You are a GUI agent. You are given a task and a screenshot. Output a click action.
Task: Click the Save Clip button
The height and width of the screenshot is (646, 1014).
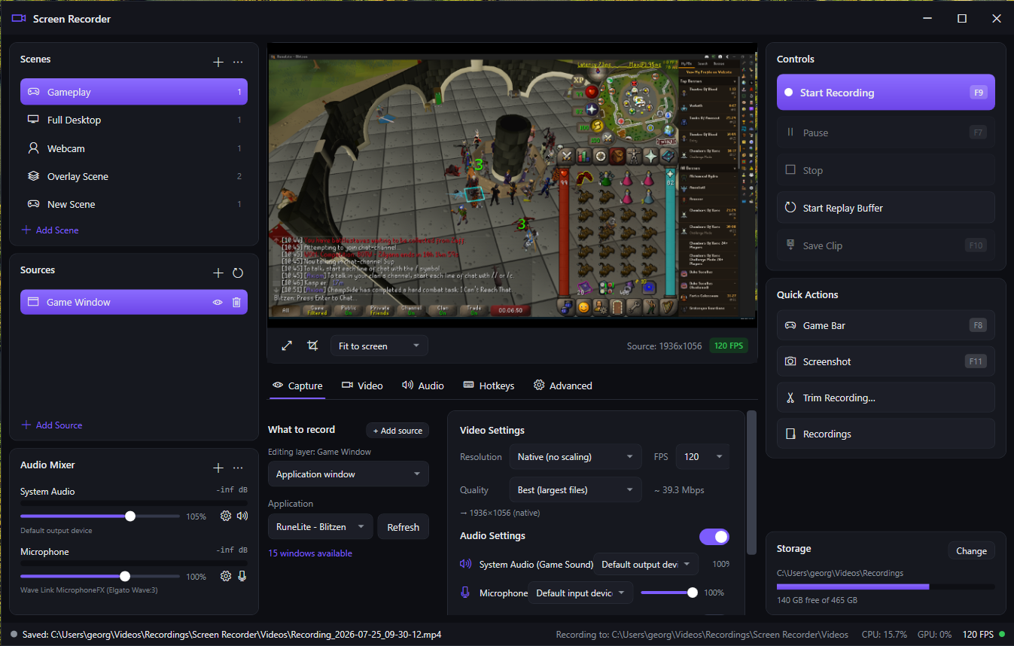point(886,245)
